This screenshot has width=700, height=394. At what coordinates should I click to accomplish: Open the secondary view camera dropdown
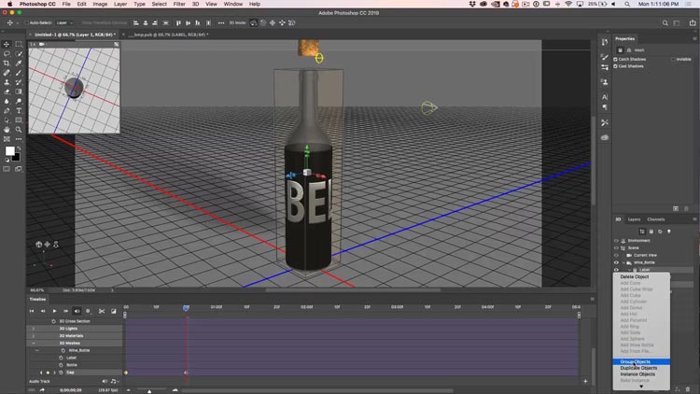(42, 44)
